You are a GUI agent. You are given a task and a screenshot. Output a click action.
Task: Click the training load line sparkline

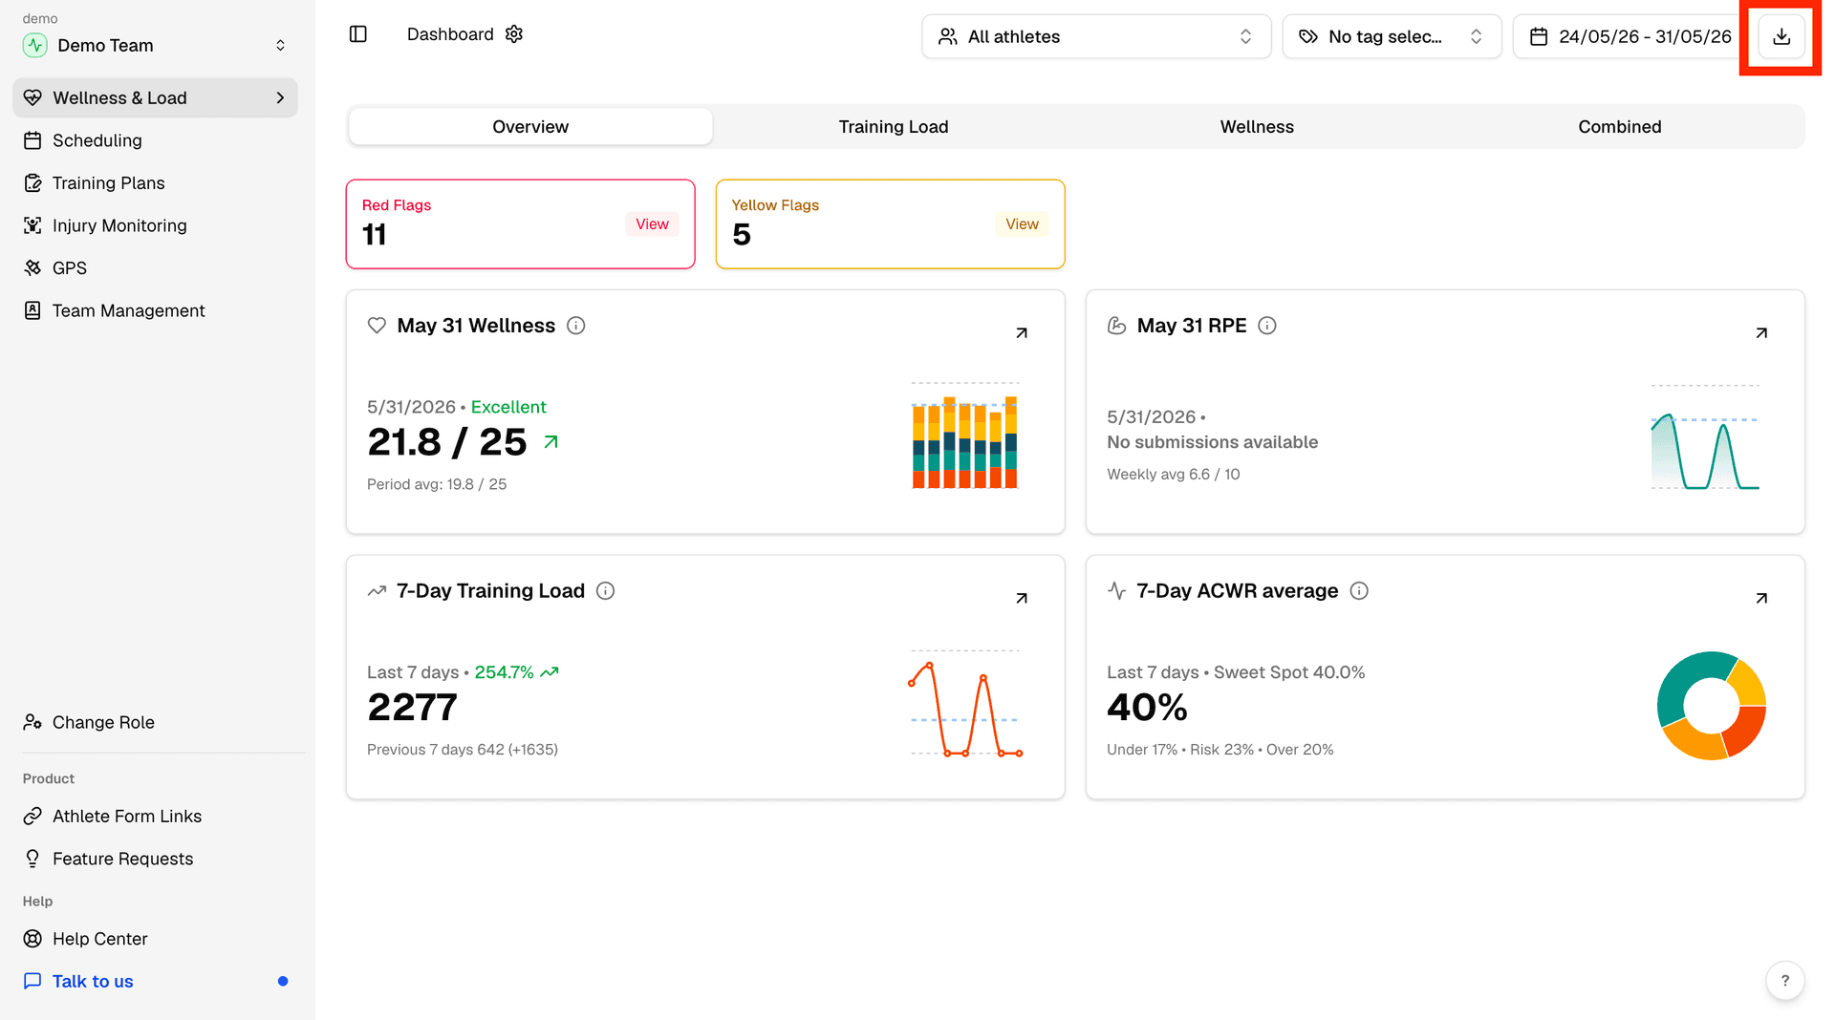[965, 703]
